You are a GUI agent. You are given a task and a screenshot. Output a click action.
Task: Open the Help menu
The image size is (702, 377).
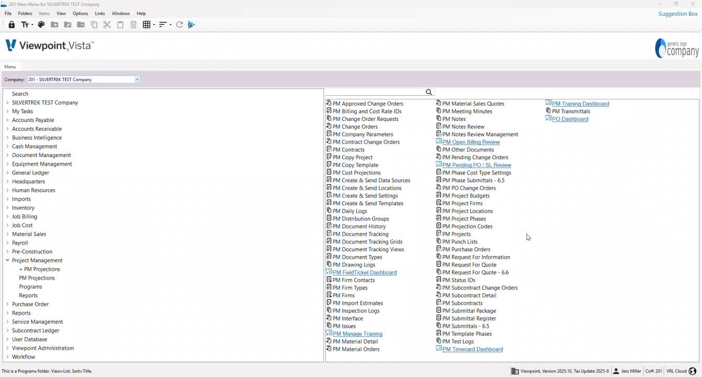tap(141, 14)
